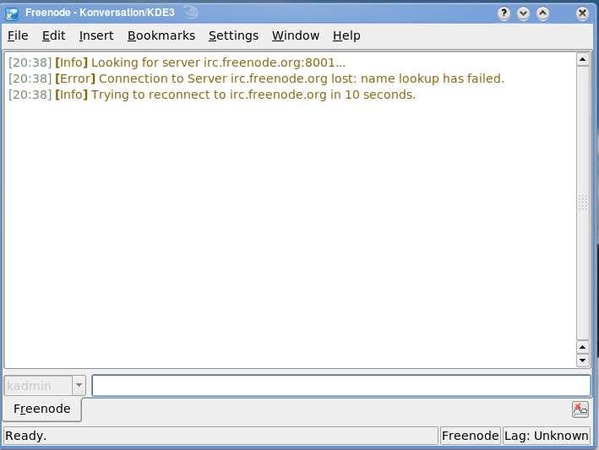Open the Edit menu
This screenshot has height=450, width=599.
click(53, 35)
